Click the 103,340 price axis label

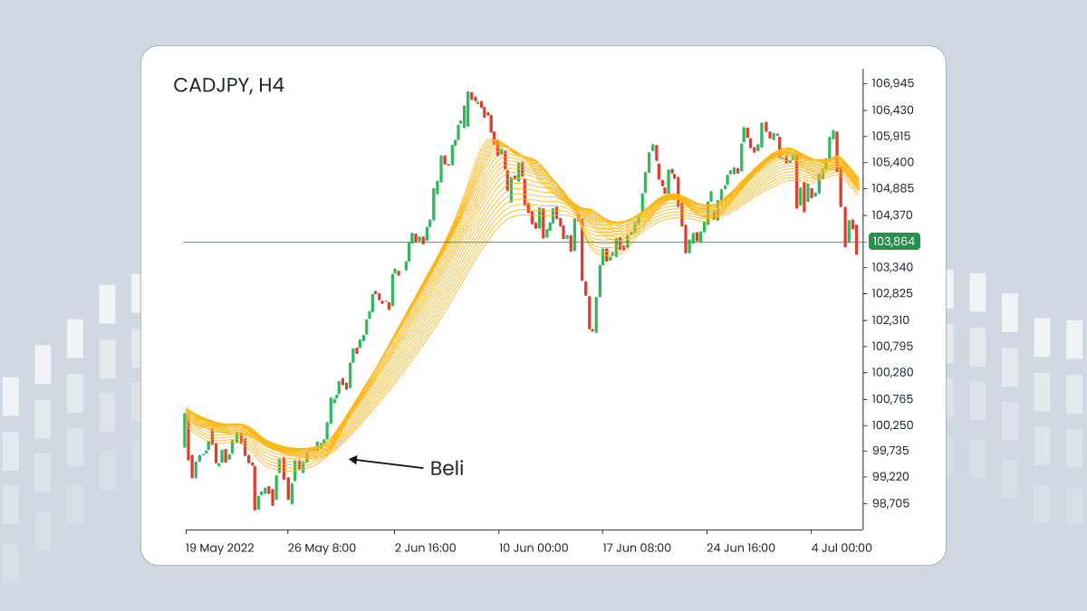pyautogui.click(x=893, y=267)
